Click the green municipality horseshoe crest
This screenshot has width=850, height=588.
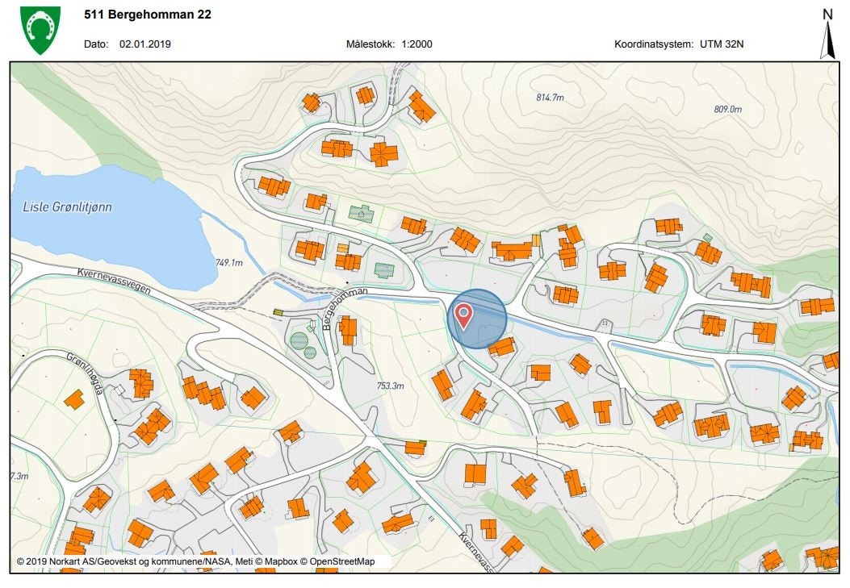coord(40,30)
